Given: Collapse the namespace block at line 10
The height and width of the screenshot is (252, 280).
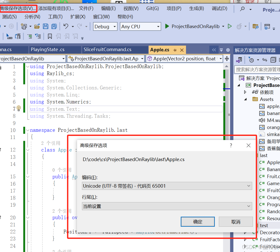Looking at the screenshot, I should click(x=28, y=130).
